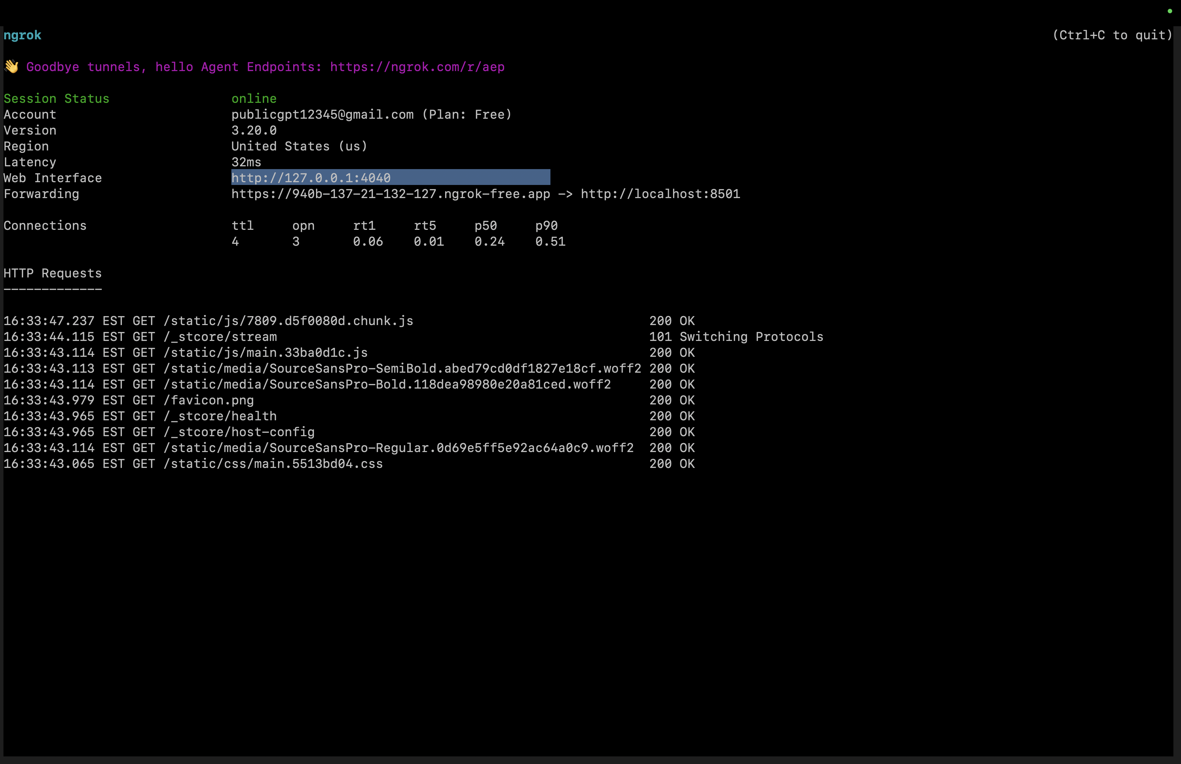Click the /_stcore/host-config request path

239,432
